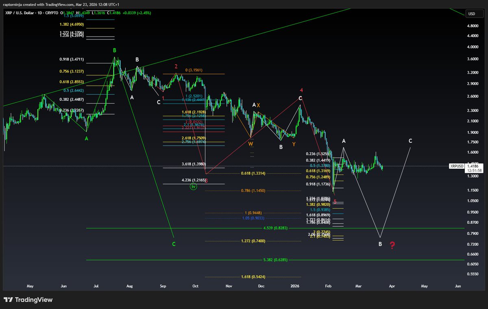
Task: Select the 'XRP / U.S. Dollar · 1D · CRYPTO' title
Action: pyautogui.click(x=32, y=13)
